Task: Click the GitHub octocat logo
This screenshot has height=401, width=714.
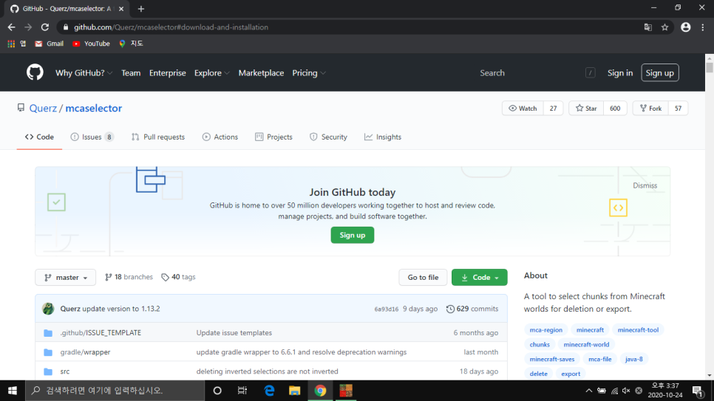Action: pos(35,72)
